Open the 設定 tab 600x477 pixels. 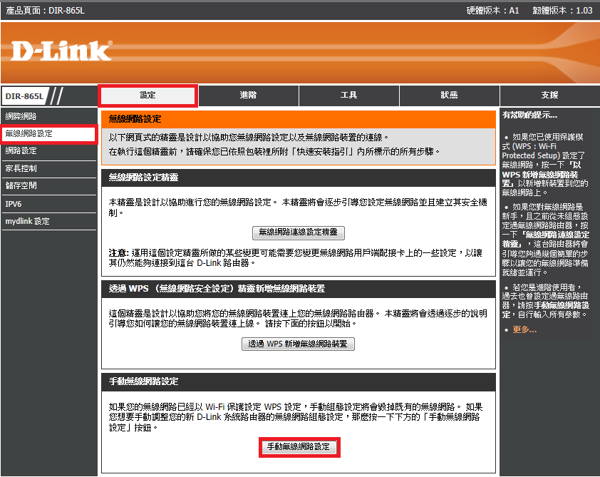pyautogui.click(x=148, y=96)
